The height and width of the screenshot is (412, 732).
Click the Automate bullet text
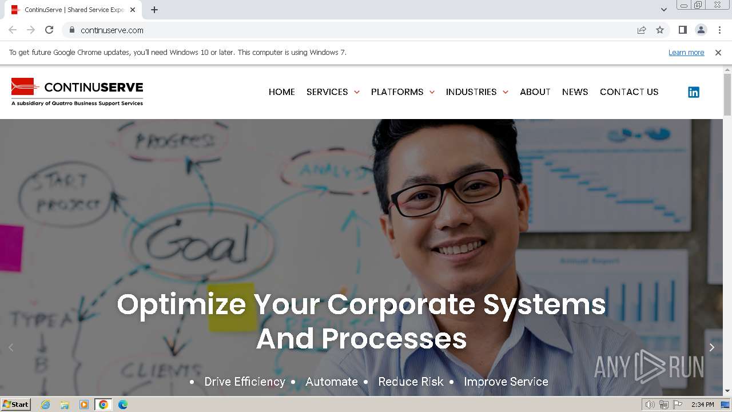332,382
